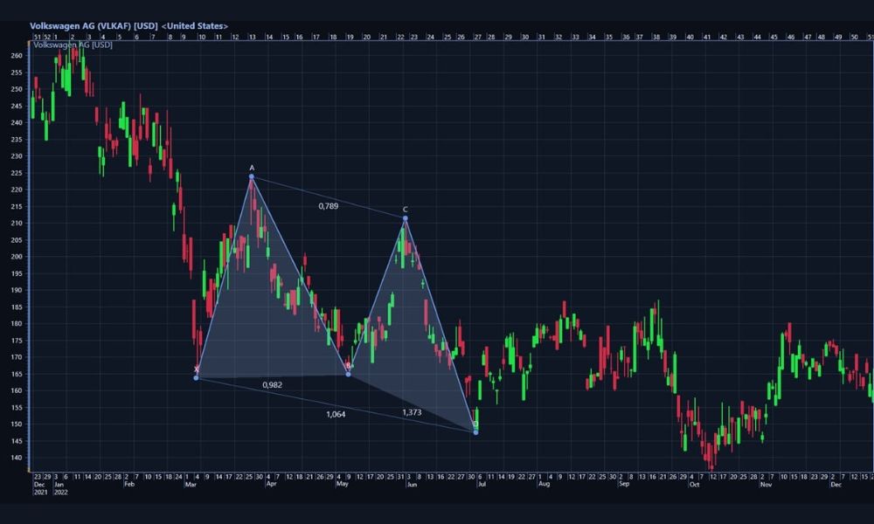The width and height of the screenshot is (874, 524).
Task: Select the Oct month label on time axis
Action: pyautogui.click(x=694, y=483)
